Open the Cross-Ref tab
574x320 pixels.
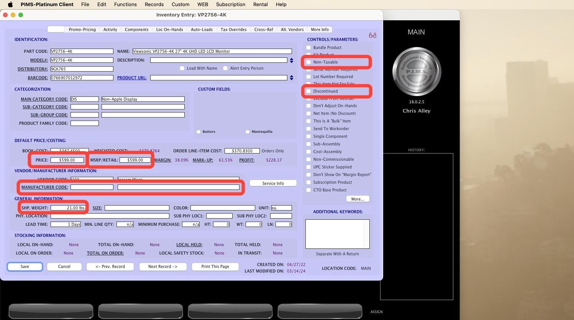[264, 29]
